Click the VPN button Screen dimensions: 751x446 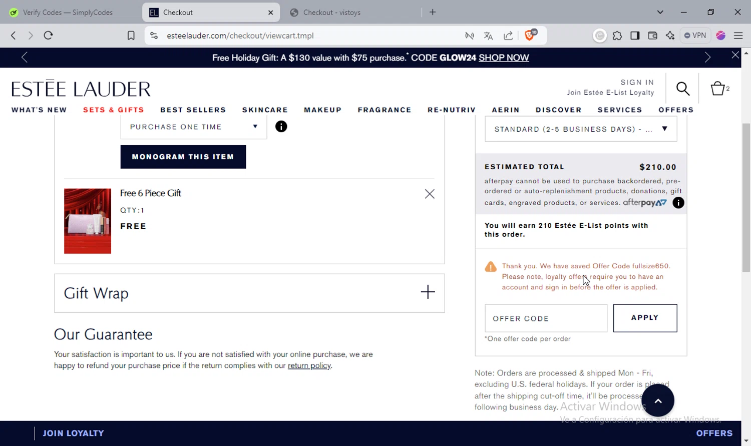click(x=695, y=36)
